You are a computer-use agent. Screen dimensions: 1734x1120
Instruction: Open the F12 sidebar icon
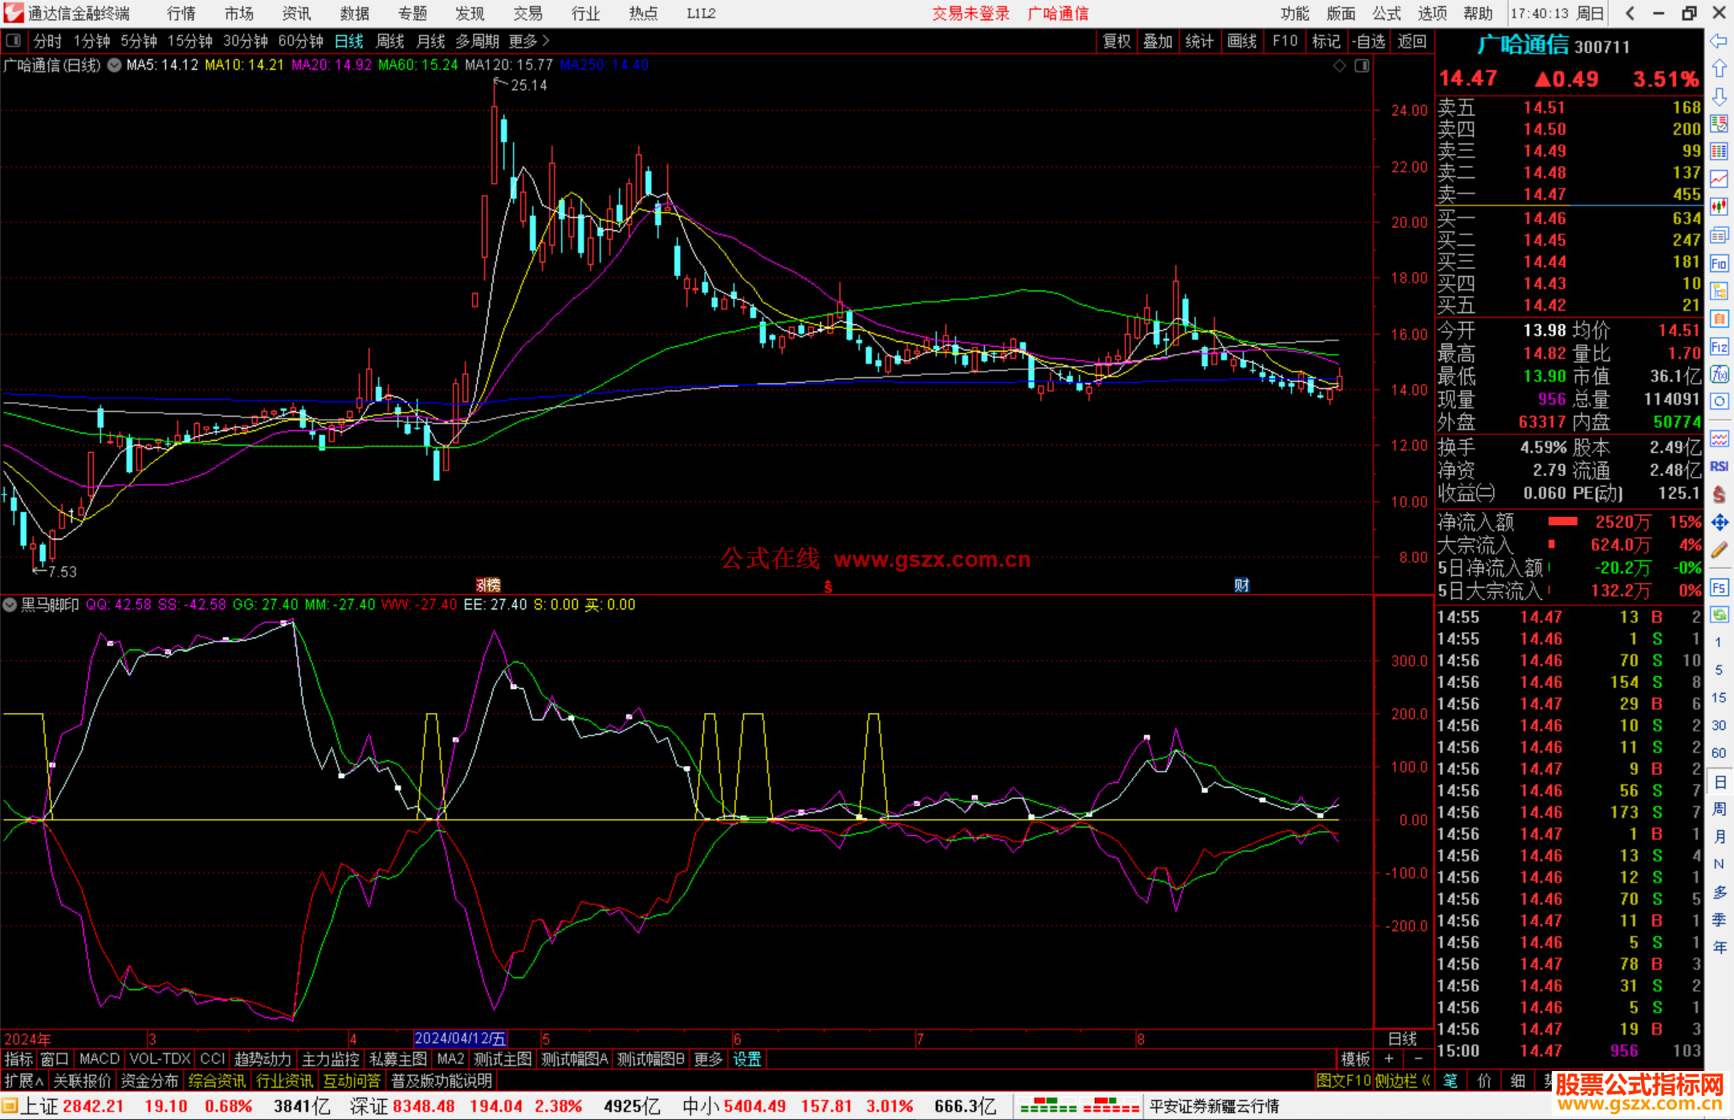tap(1719, 347)
